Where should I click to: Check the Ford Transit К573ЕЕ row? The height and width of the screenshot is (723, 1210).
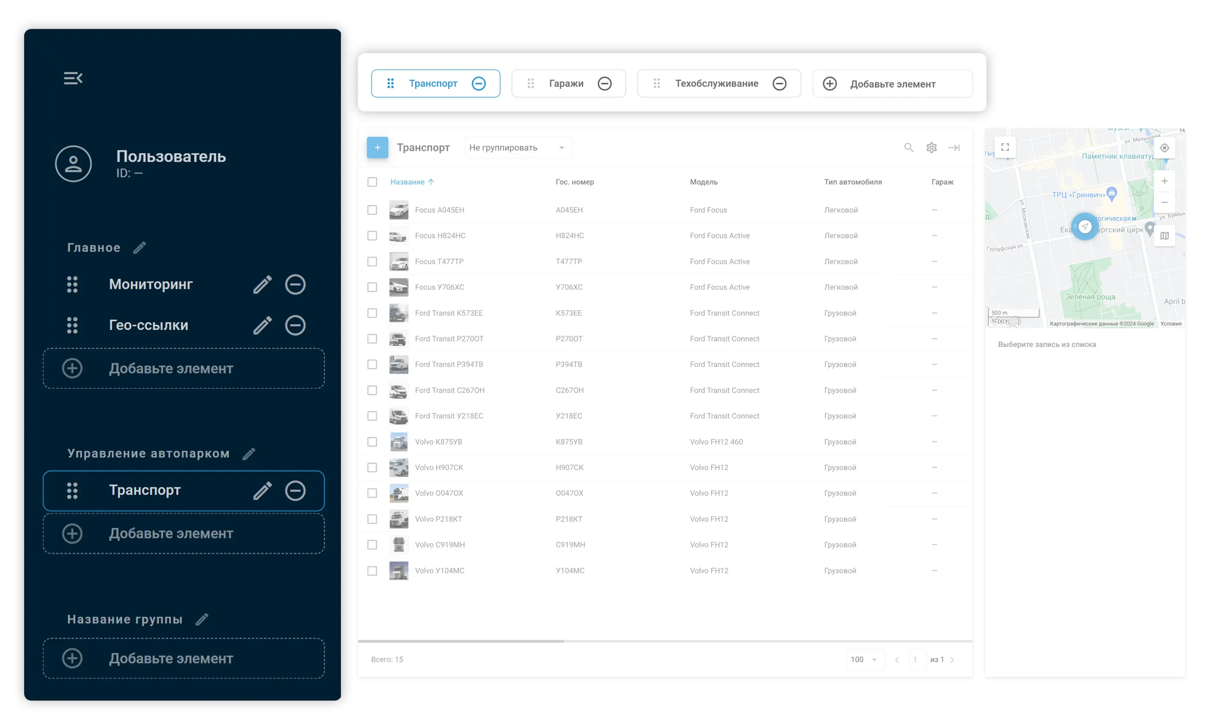point(372,313)
